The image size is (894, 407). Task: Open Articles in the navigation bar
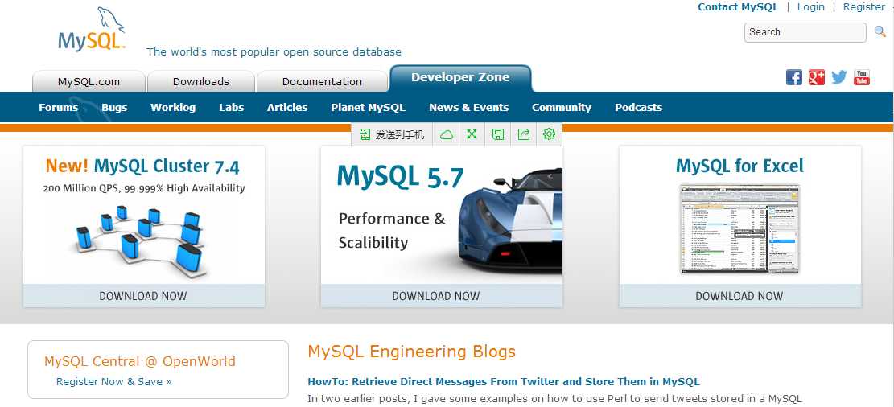pyautogui.click(x=286, y=107)
